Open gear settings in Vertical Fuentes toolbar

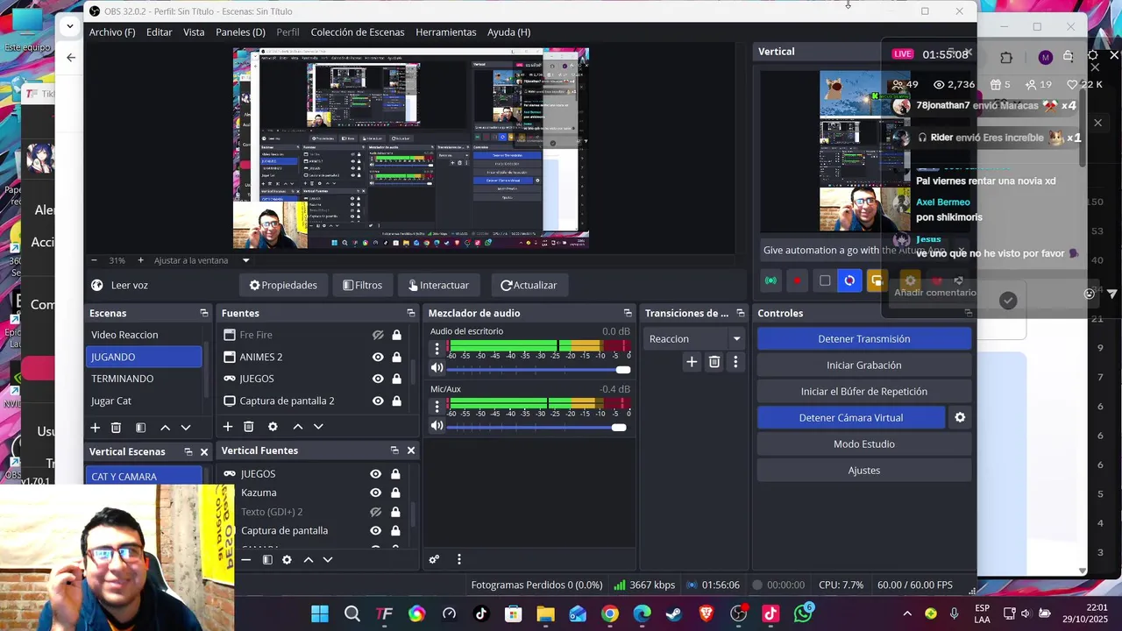[x=287, y=560]
